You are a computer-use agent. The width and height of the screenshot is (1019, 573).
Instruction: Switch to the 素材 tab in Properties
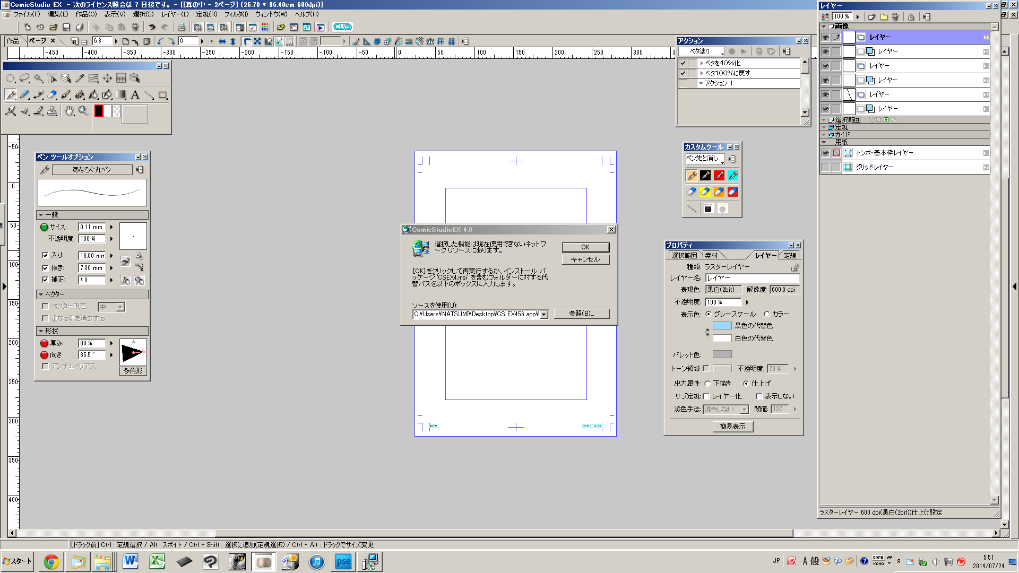(x=711, y=256)
